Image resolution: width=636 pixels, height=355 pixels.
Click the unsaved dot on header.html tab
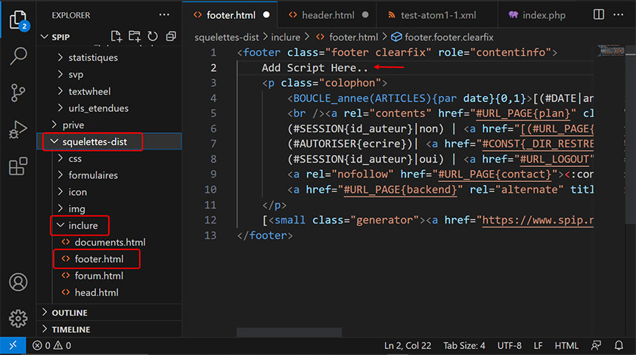point(365,15)
